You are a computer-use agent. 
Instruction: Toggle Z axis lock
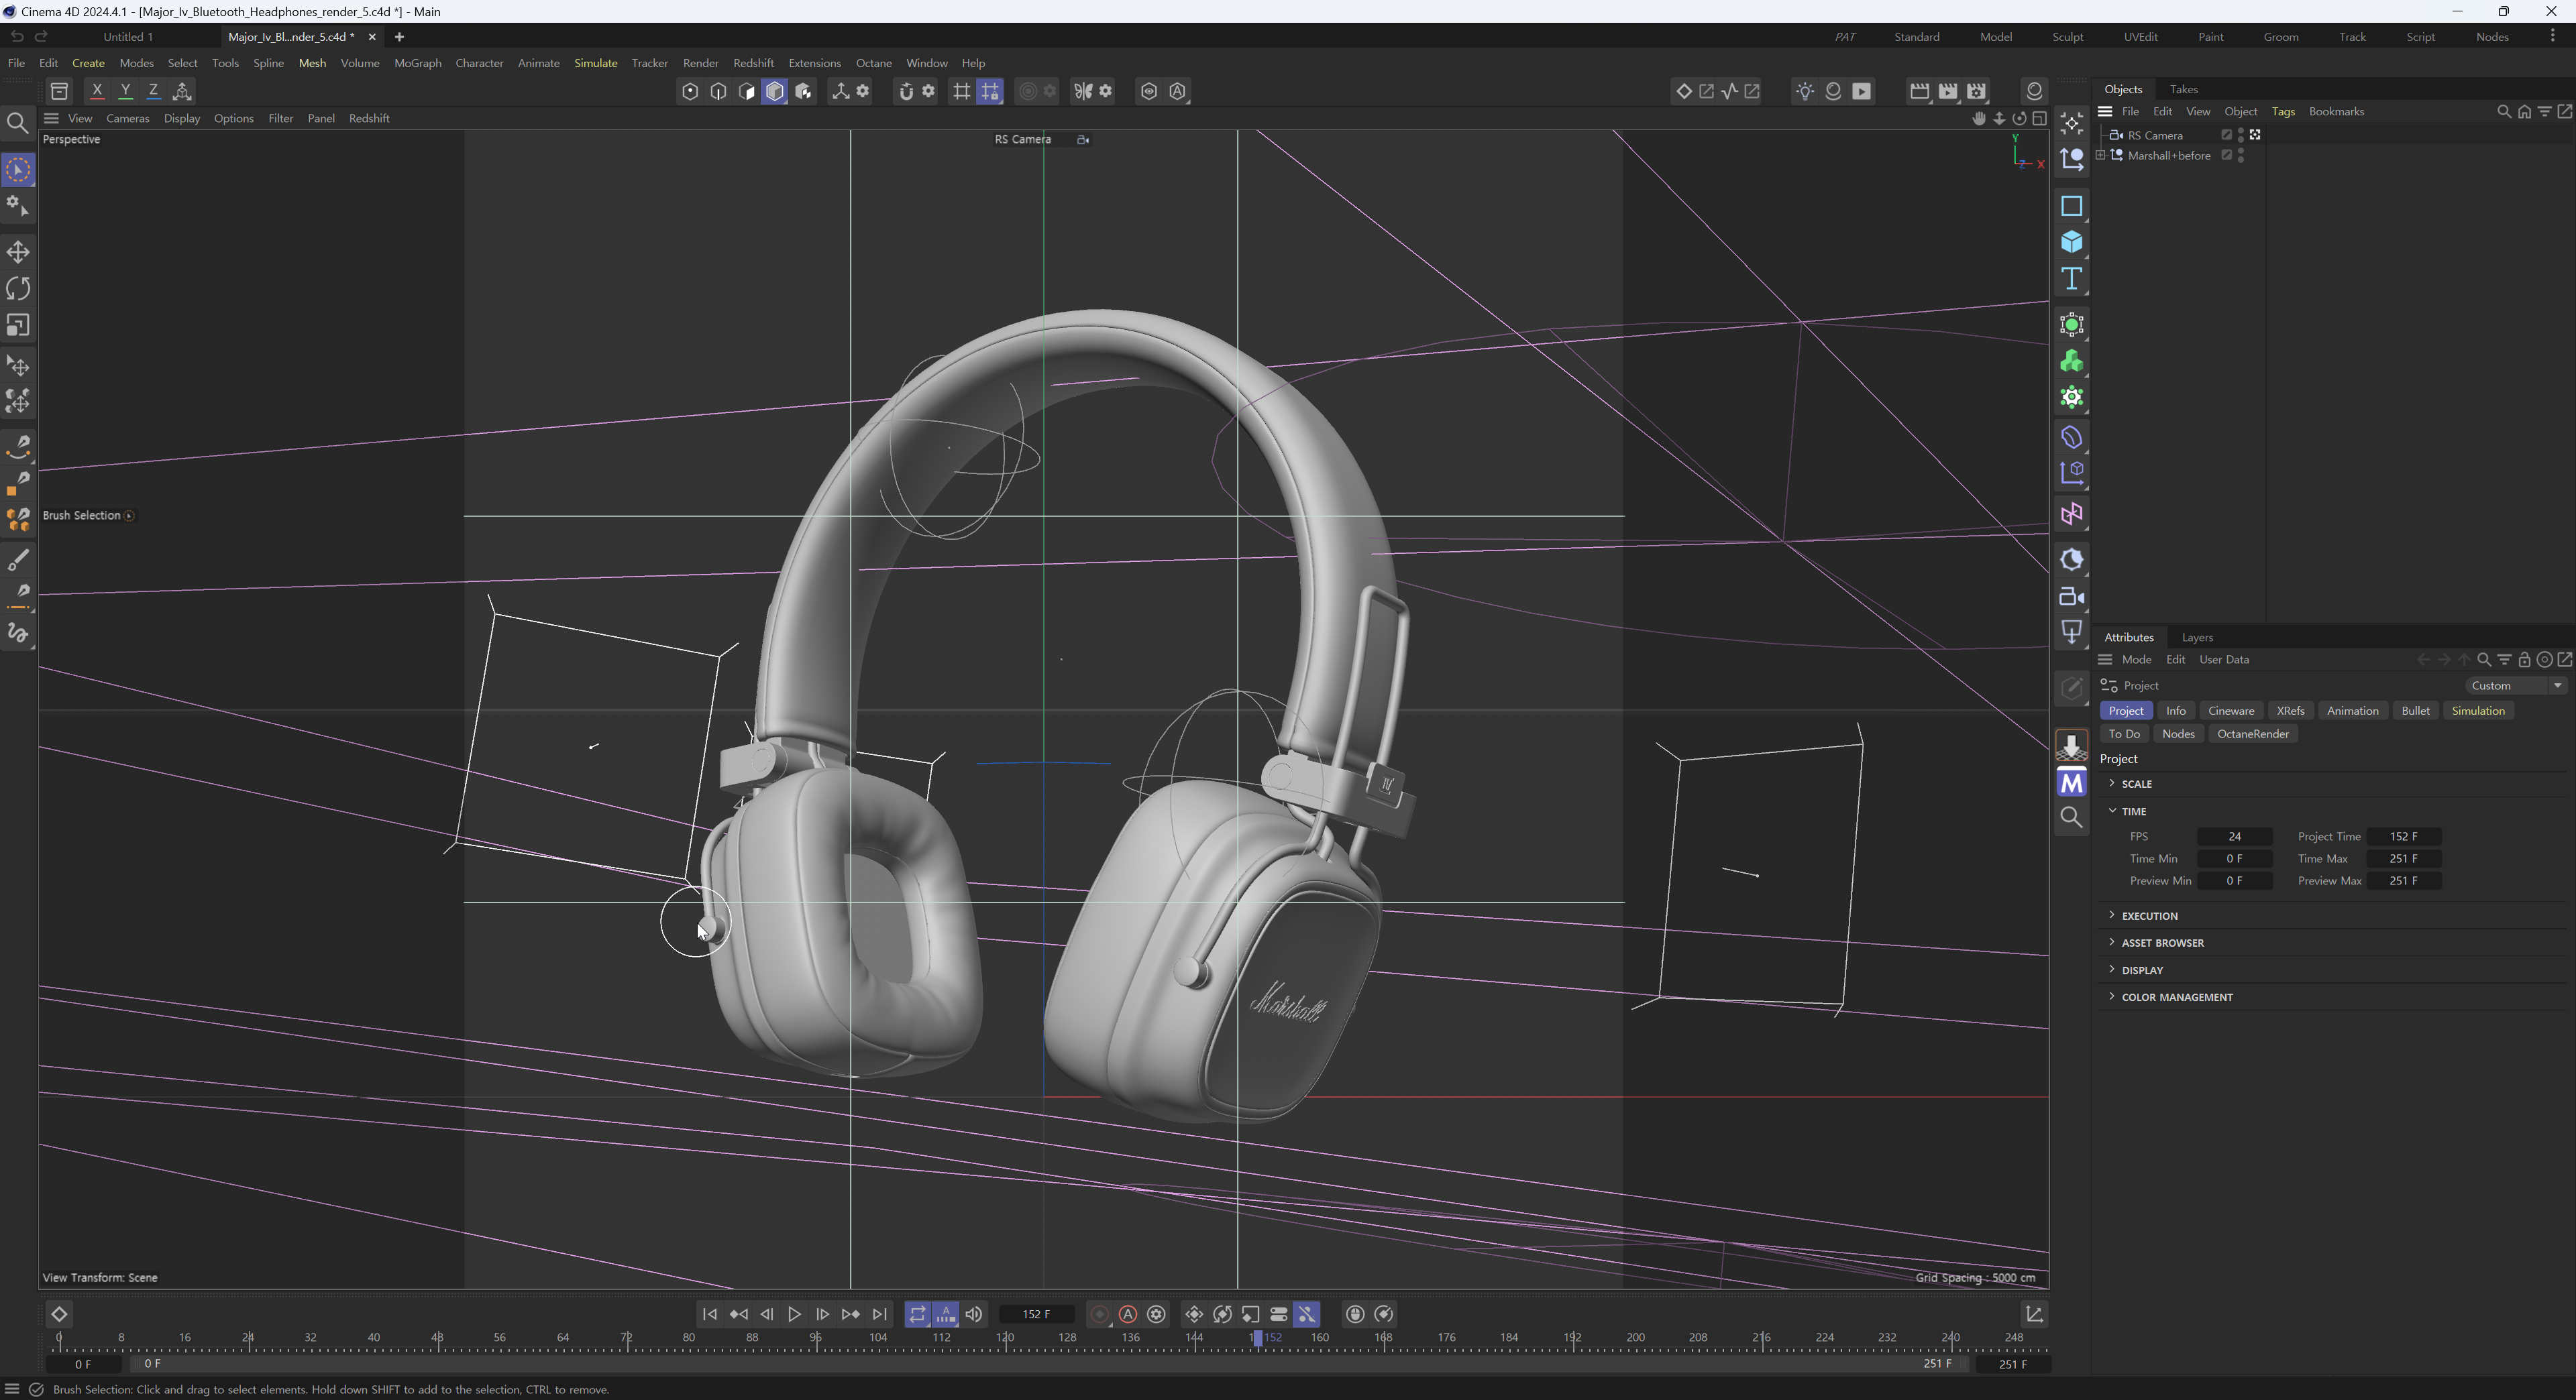(x=153, y=91)
